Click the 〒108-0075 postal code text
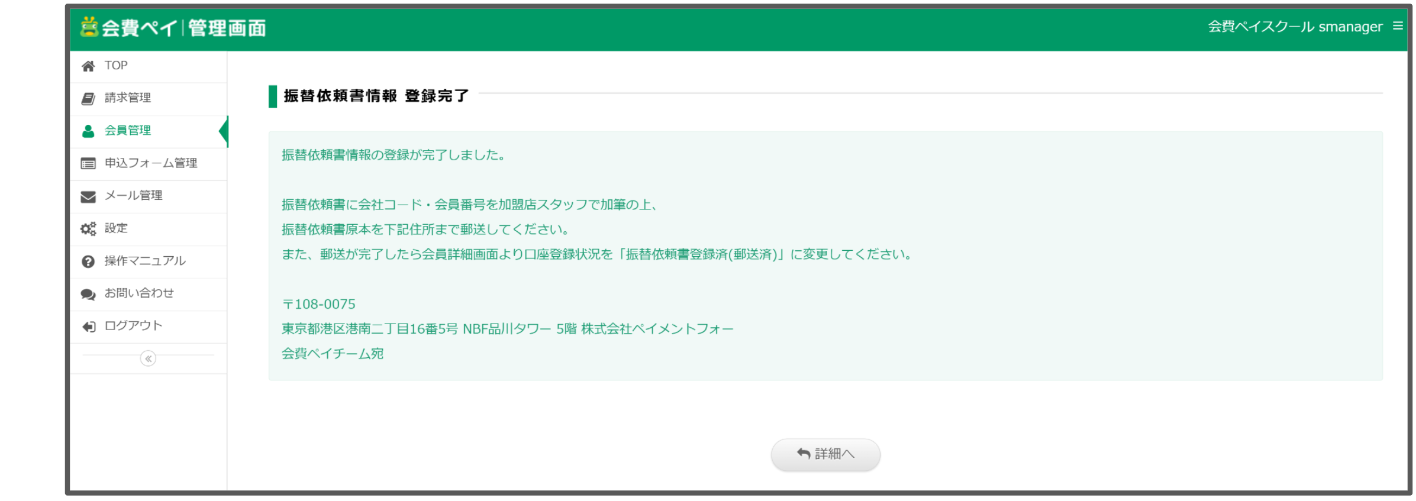Viewport: 1416px width, 501px height. tap(318, 304)
